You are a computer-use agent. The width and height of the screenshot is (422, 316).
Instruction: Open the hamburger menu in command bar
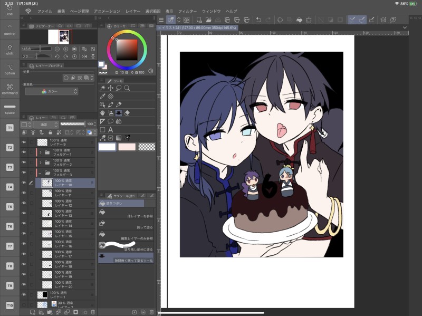point(161,20)
